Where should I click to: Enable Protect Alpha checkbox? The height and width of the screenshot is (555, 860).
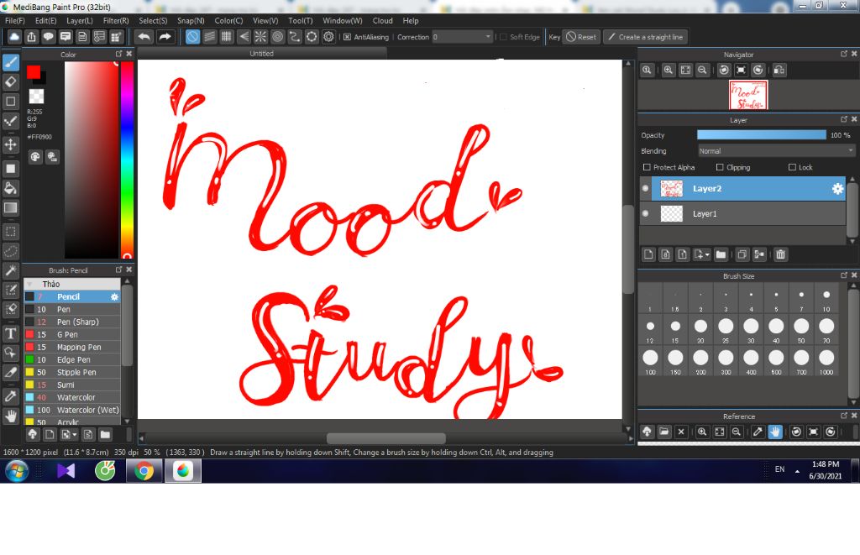coord(647,167)
